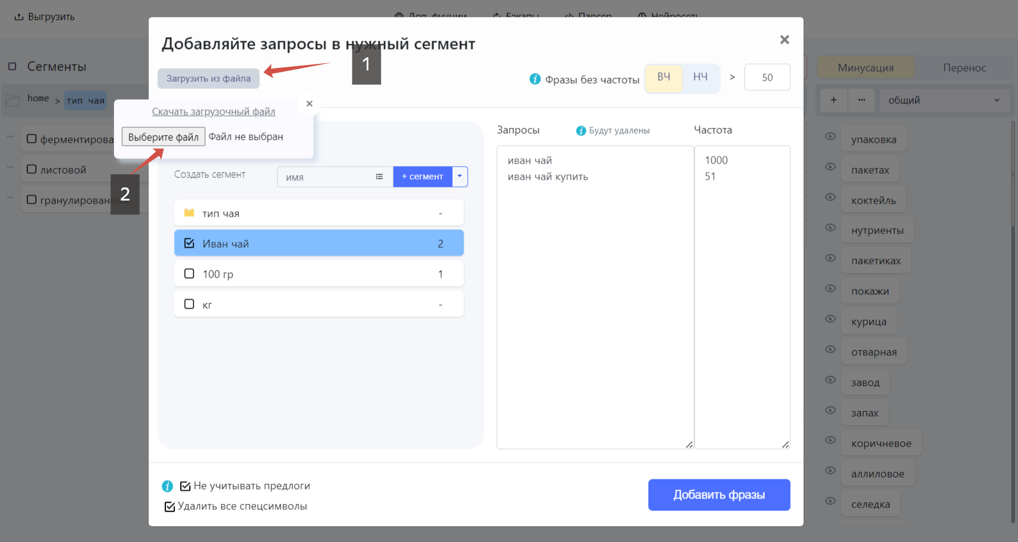This screenshot has width=1018, height=542.
Task: Click the '+ сегмент' button
Action: 423,176
